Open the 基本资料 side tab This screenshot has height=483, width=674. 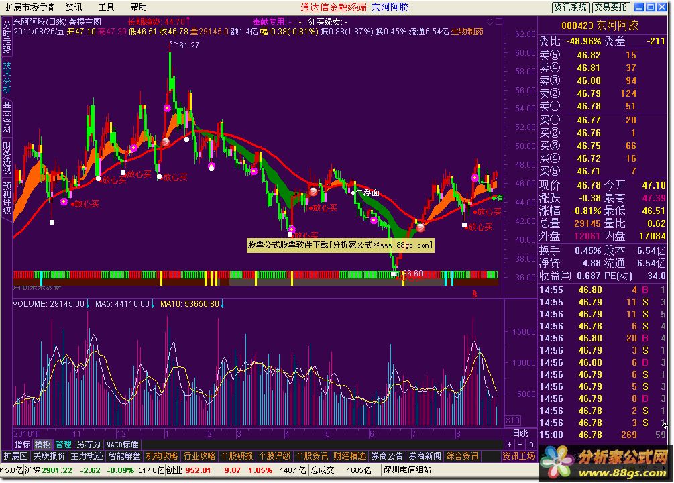[7, 117]
